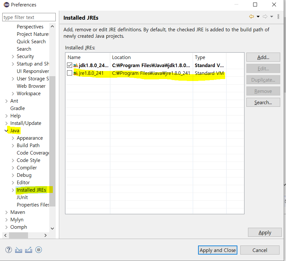Click the Search... button
The image size is (286, 261).
click(x=263, y=103)
